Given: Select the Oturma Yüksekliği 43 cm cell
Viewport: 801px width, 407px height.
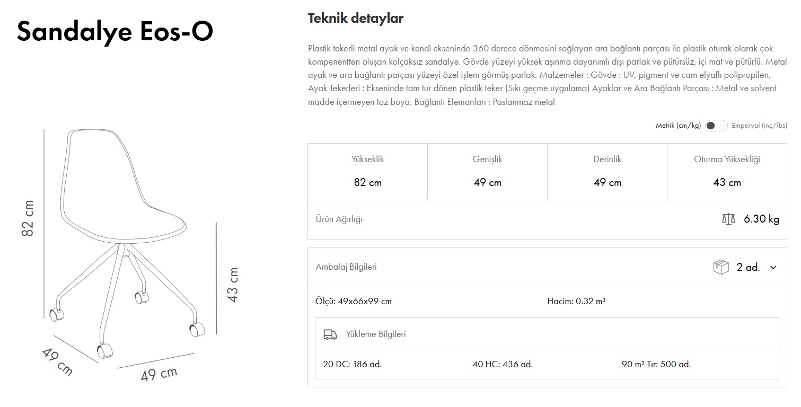Looking at the screenshot, I should [727, 171].
